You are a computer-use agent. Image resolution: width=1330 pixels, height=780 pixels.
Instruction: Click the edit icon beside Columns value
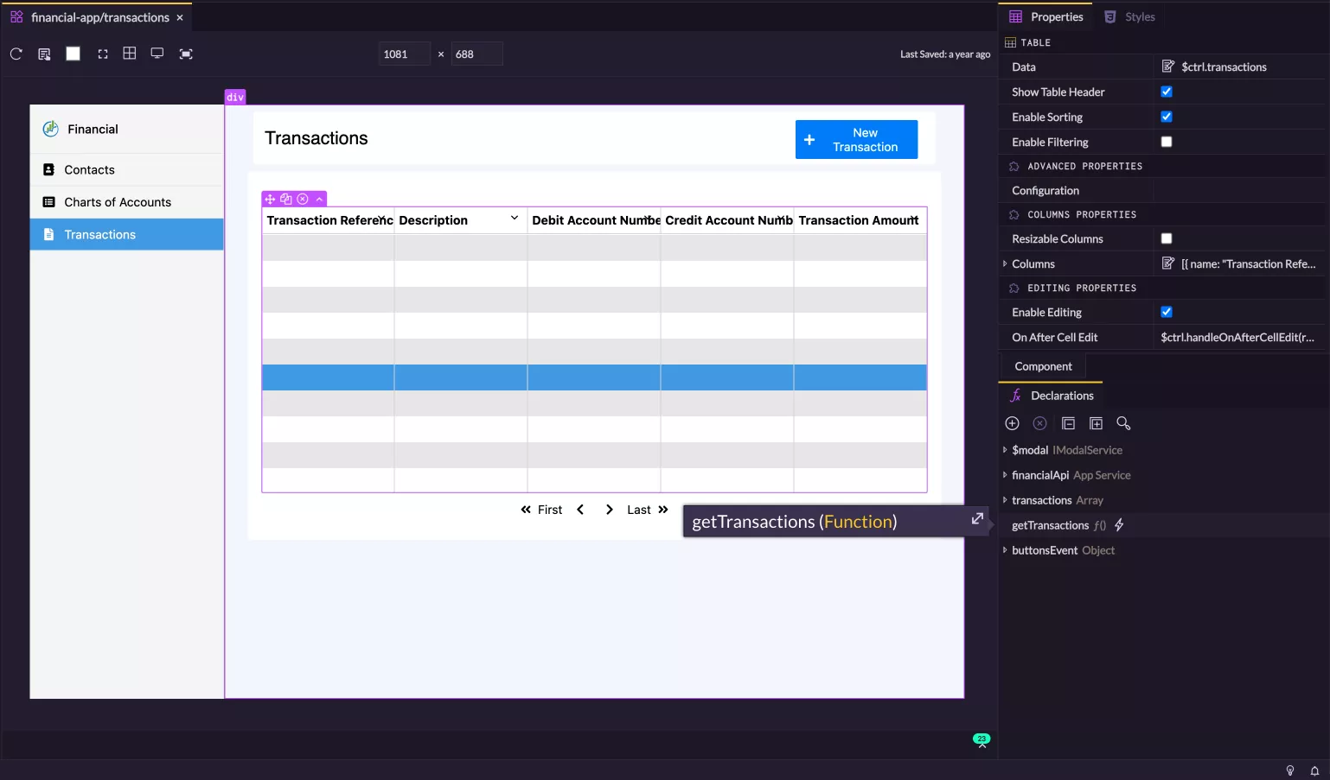(x=1168, y=263)
